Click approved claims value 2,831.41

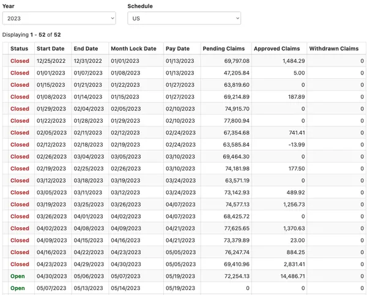tap(294, 264)
